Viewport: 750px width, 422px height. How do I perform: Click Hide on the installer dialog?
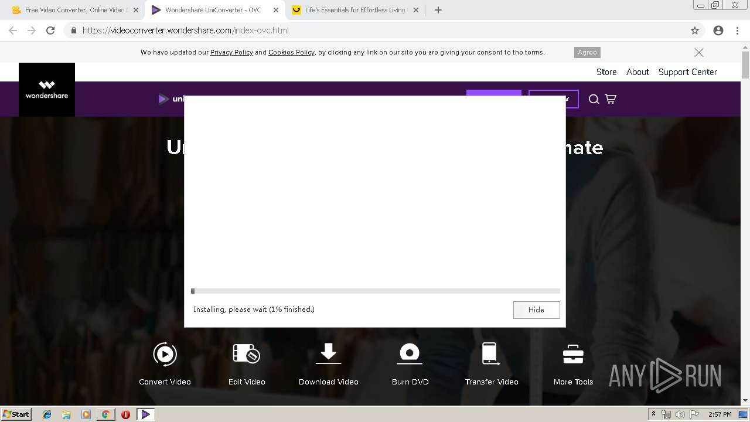pyautogui.click(x=536, y=309)
